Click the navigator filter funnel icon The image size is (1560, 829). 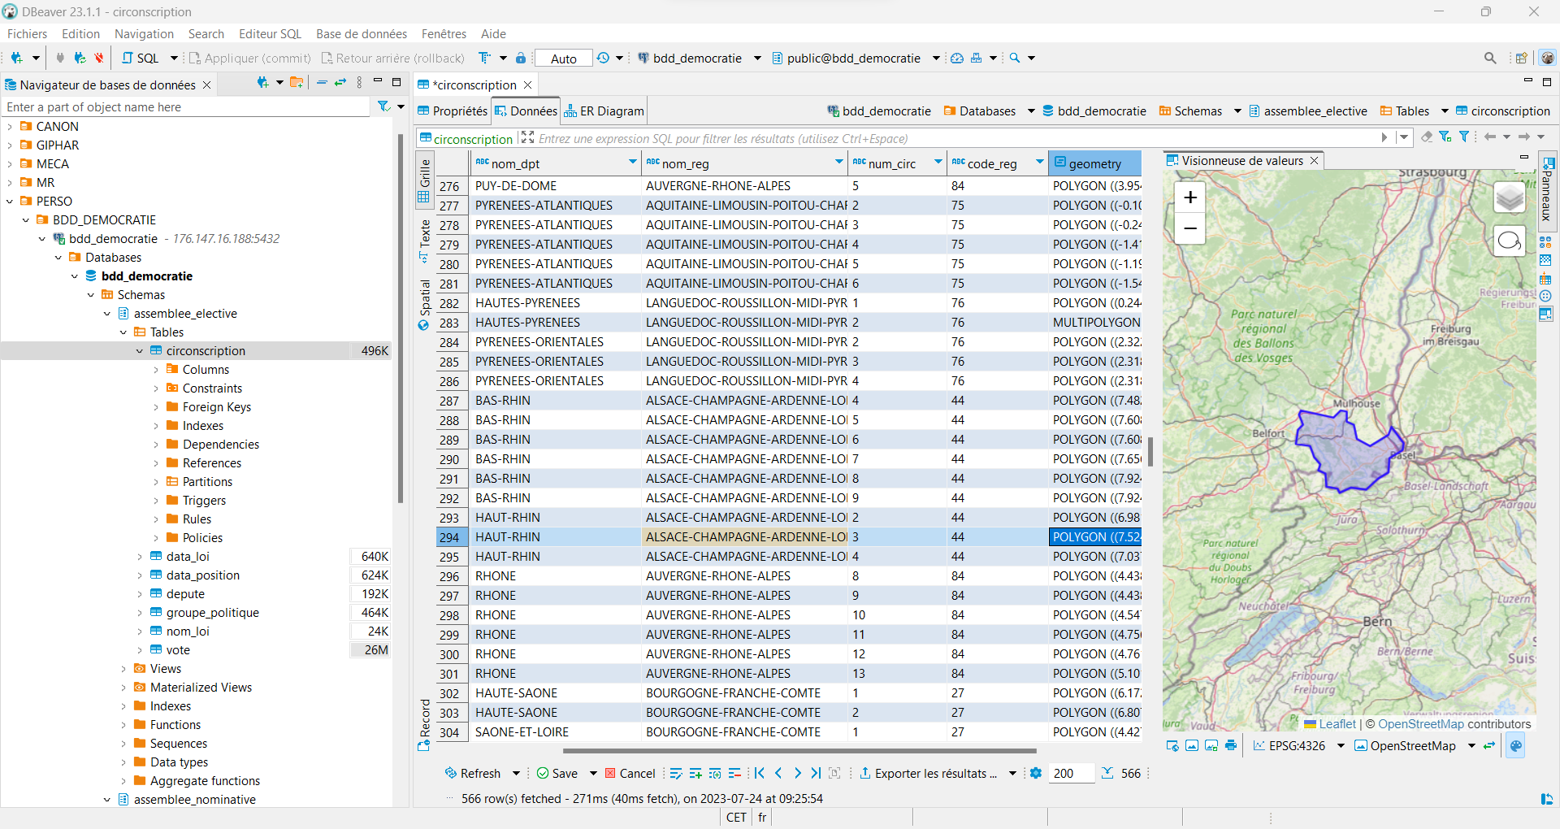[384, 106]
